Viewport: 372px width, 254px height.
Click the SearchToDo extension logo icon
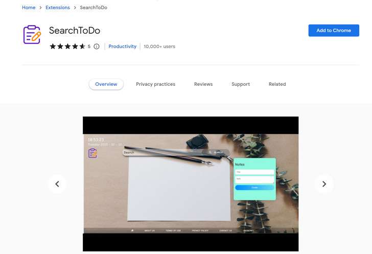[32, 35]
